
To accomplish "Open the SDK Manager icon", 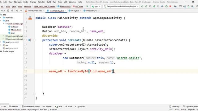I will [x=192, y=6].
